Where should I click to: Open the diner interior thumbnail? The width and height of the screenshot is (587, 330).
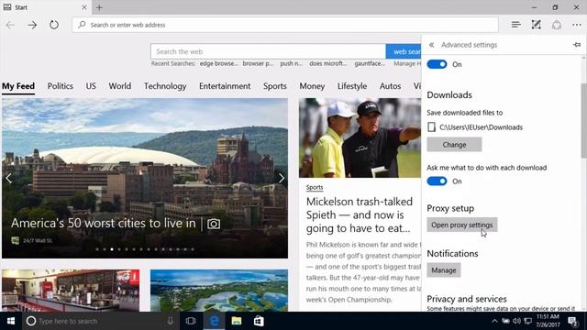coord(71,291)
